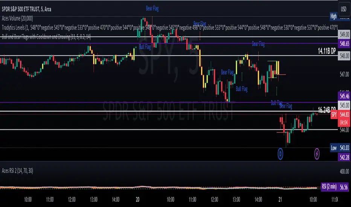The image size is (351, 207).
Task: Open the USD currency selector
Action: 343,9
